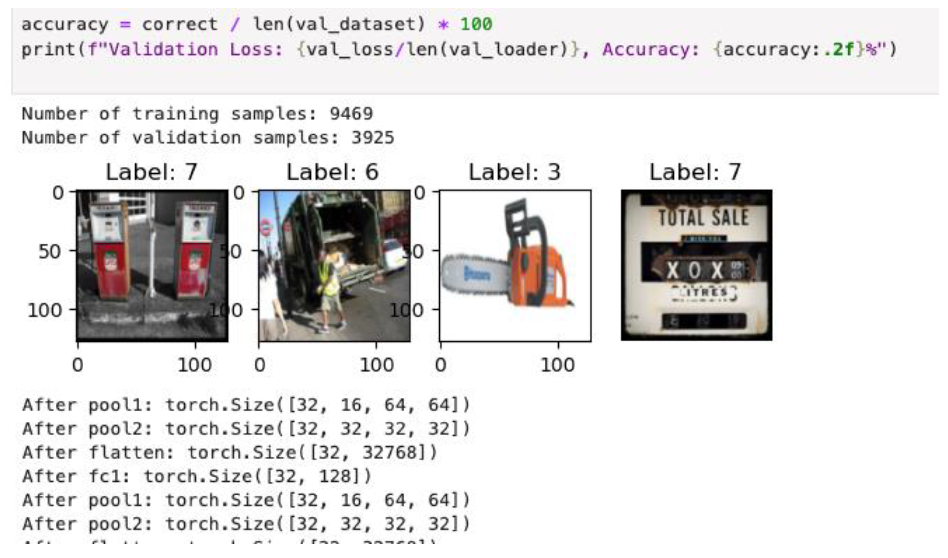Image resolution: width=948 pixels, height=558 pixels.
Task: Click the gas pumps image labeled 7
Action: (152, 265)
